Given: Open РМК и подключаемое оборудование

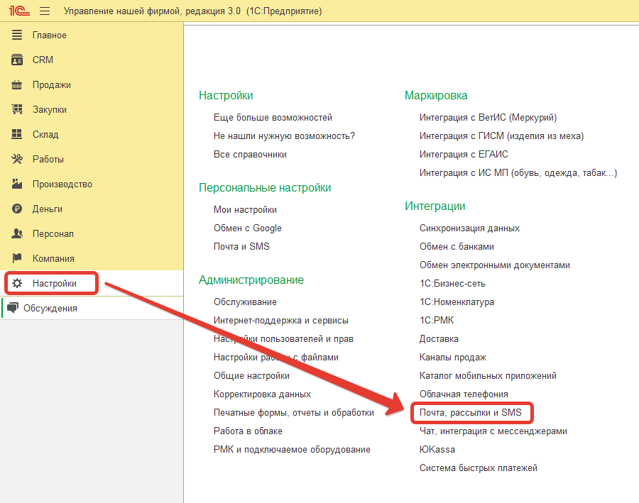Looking at the screenshot, I should (x=292, y=450).
